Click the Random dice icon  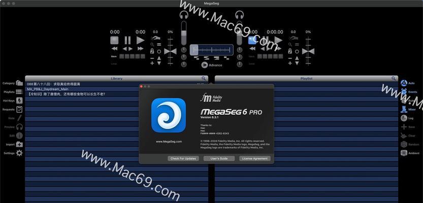[x=404, y=144]
